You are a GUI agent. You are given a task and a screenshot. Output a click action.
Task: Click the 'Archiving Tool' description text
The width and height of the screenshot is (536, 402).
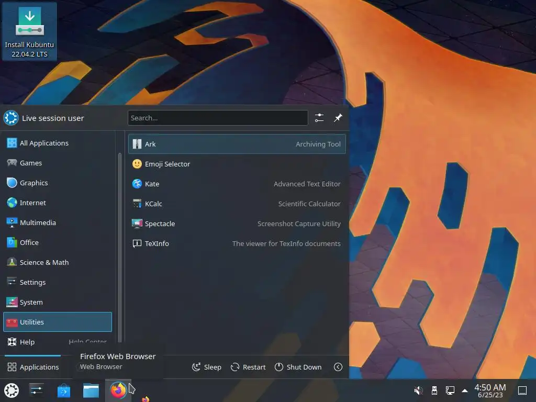[318, 144]
